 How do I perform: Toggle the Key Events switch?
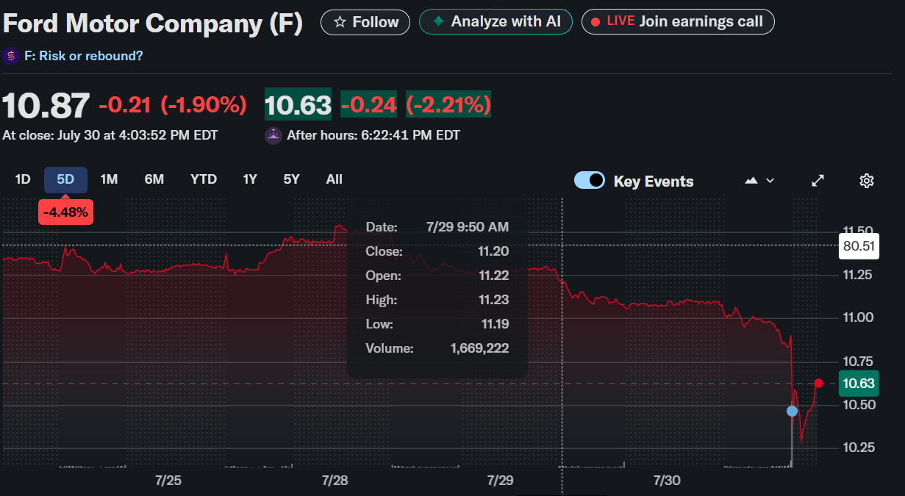590,181
